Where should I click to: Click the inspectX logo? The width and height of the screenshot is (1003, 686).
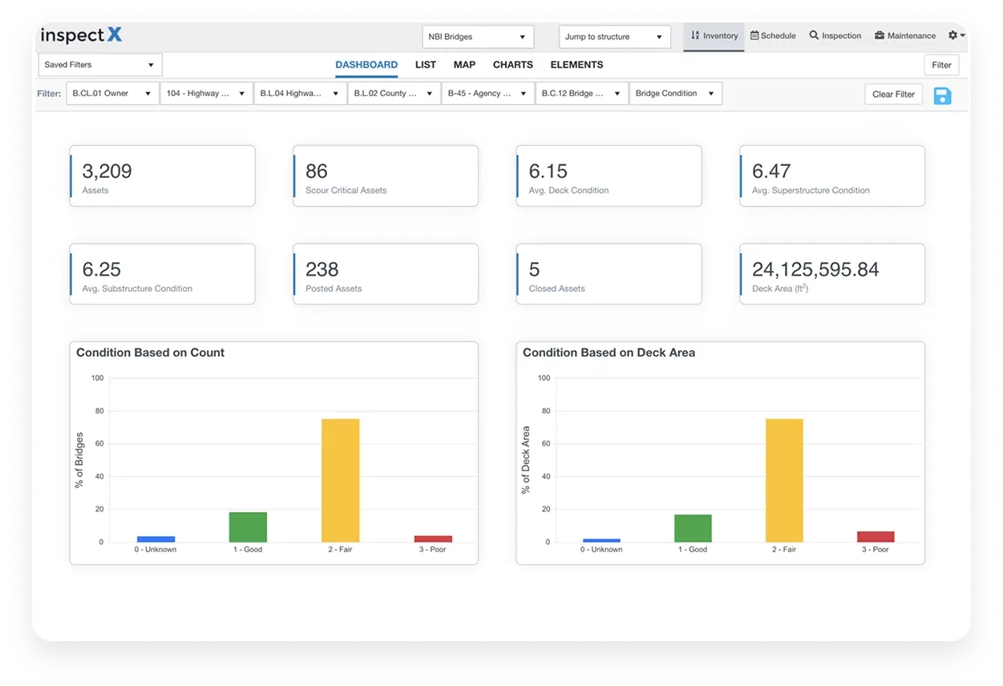coord(80,35)
